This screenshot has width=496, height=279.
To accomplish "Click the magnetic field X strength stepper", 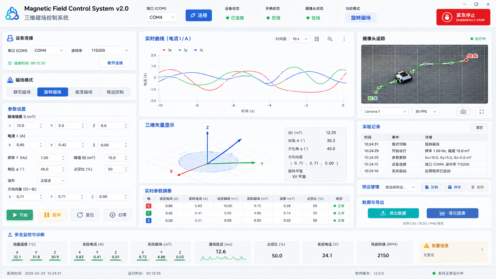I will click(x=41, y=126).
